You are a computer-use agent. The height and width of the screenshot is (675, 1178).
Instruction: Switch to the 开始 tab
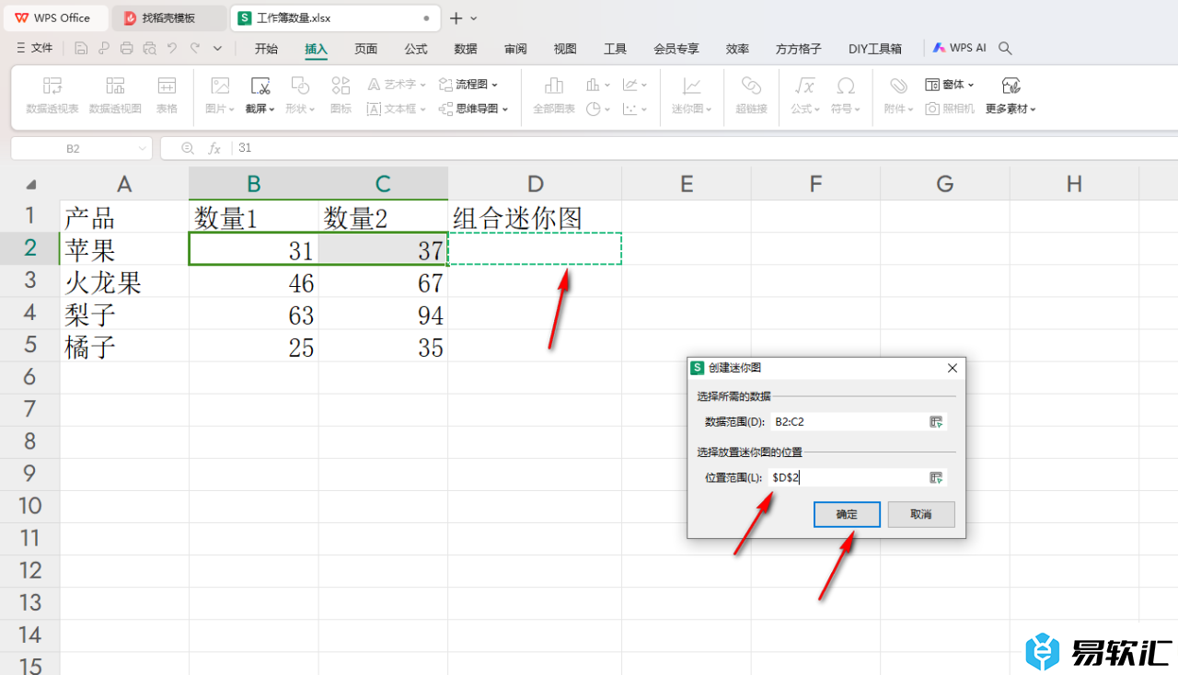coord(266,49)
